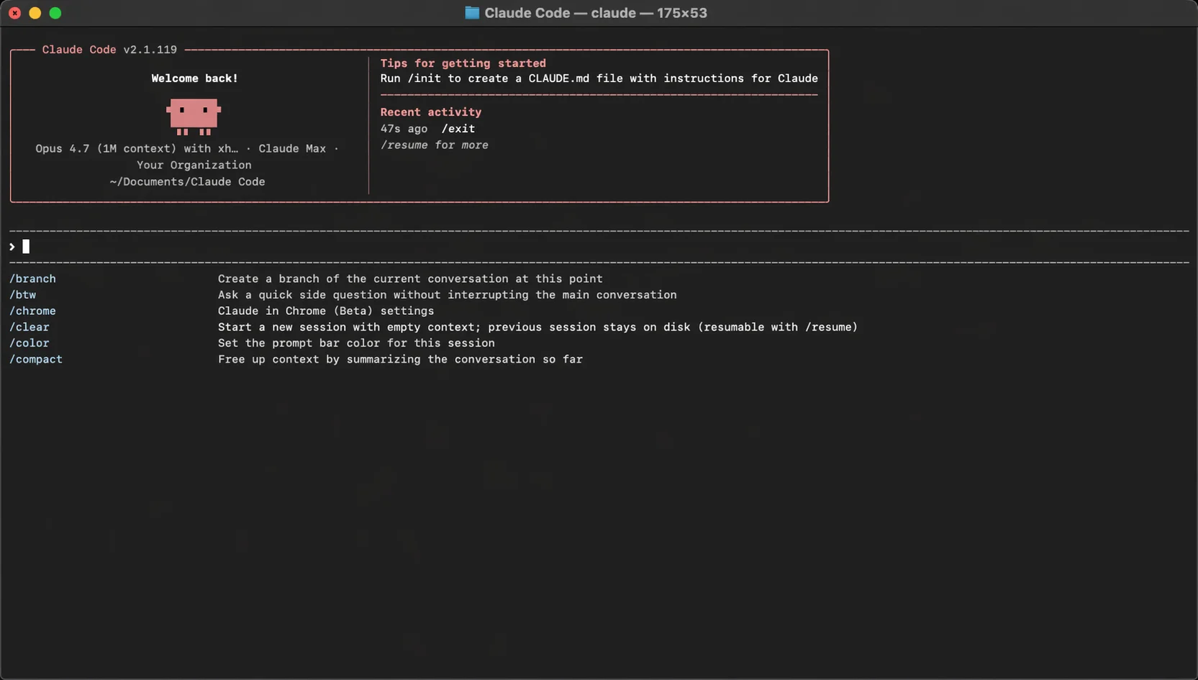Click the prompt input line
Image resolution: width=1198 pixels, height=680 pixels.
pos(599,247)
